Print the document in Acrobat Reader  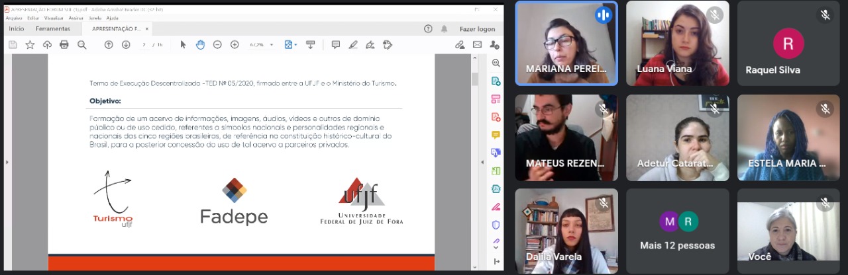(x=64, y=44)
